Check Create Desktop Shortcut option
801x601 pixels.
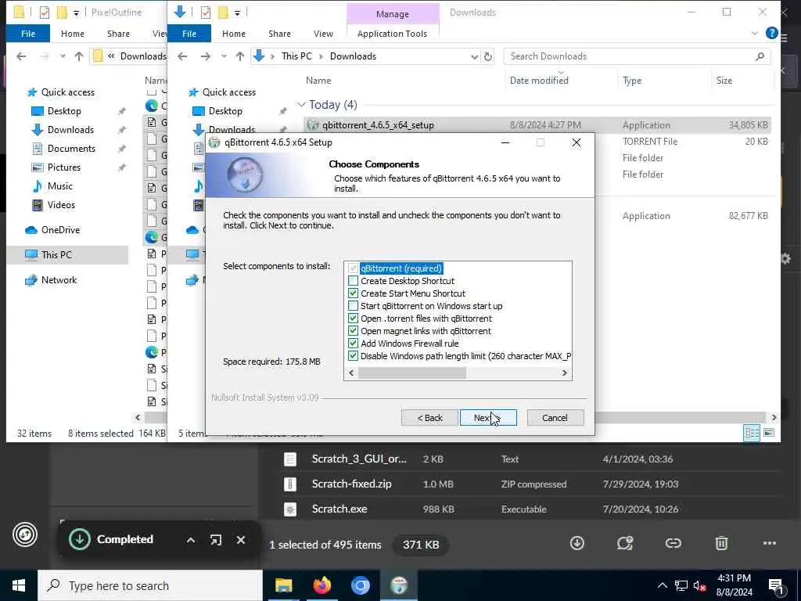point(353,281)
